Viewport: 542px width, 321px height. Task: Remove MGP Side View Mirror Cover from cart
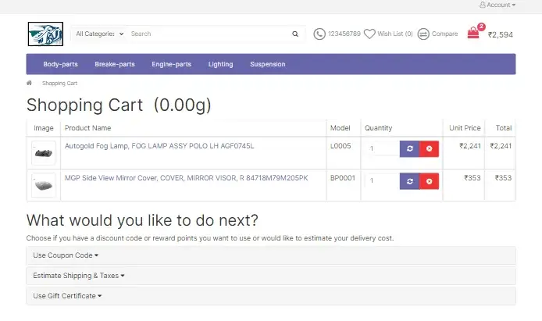(x=430, y=181)
